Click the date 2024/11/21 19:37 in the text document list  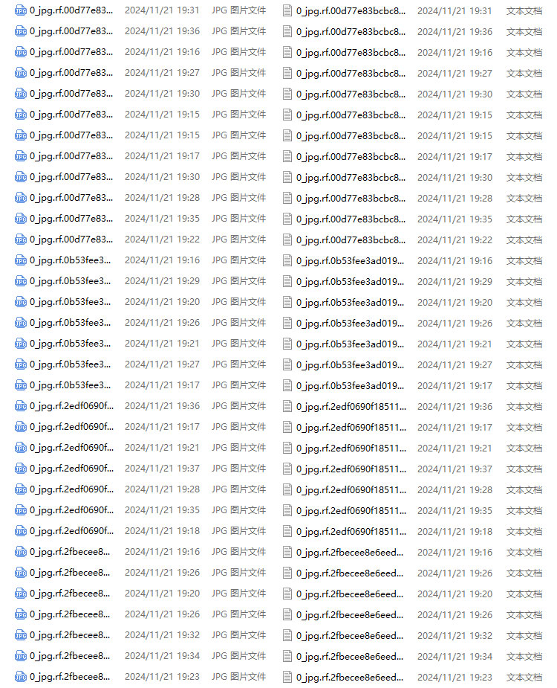coord(455,469)
